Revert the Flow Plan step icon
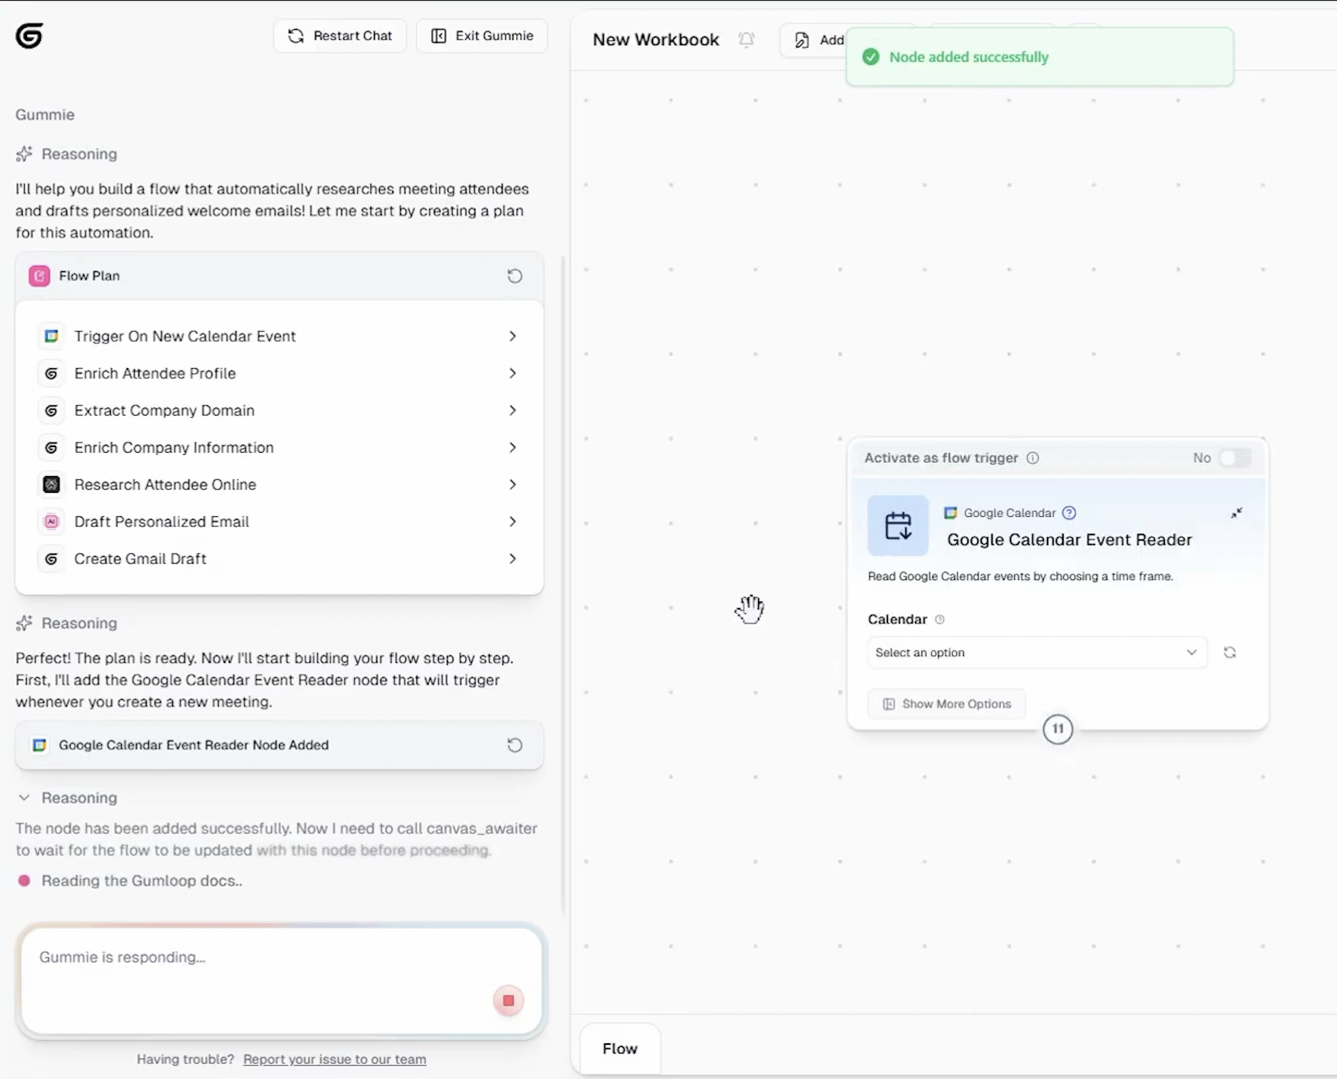 [x=515, y=276]
